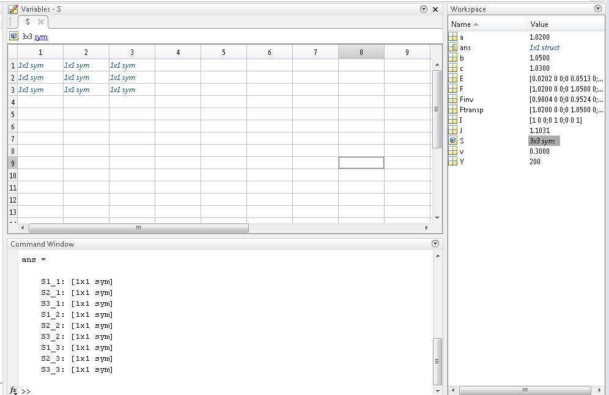This screenshot has height=395, width=609.
Task: Close the S tab
Action: 41,22
